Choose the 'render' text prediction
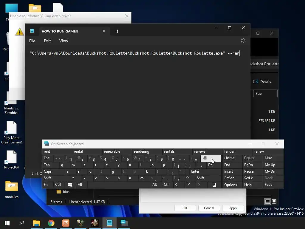The width and height of the screenshot is (305, 229). pyautogui.click(x=237, y=151)
